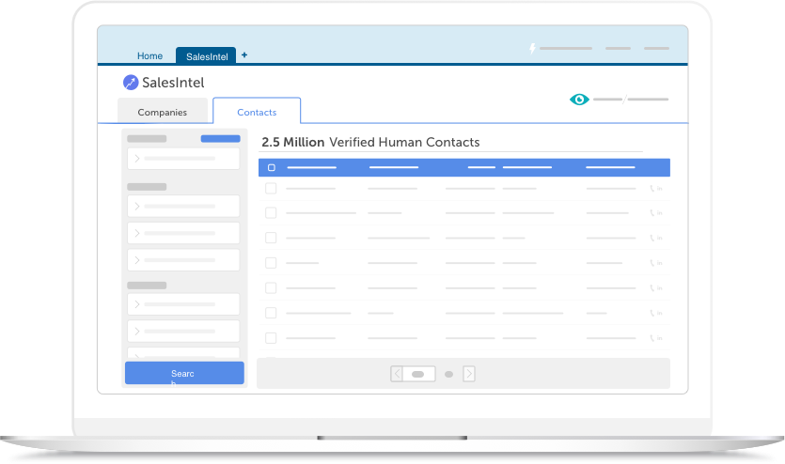This screenshot has height=464, width=785.
Task: Click the phone icon in the fifth contact row
Action: pyautogui.click(x=652, y=288)
